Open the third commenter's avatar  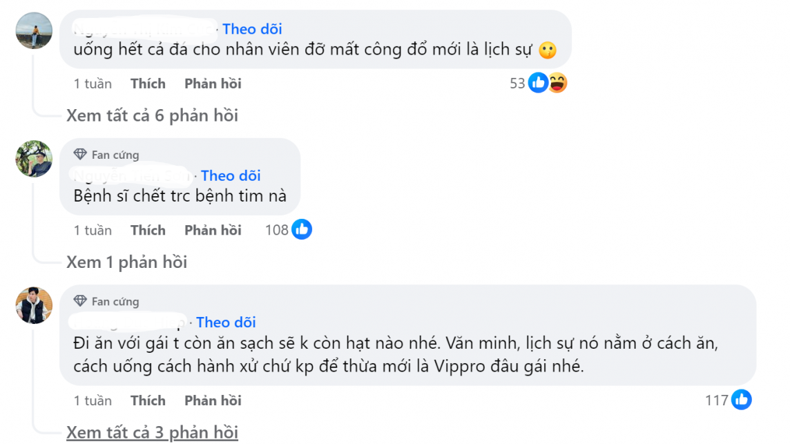click(x=34, y=305)
